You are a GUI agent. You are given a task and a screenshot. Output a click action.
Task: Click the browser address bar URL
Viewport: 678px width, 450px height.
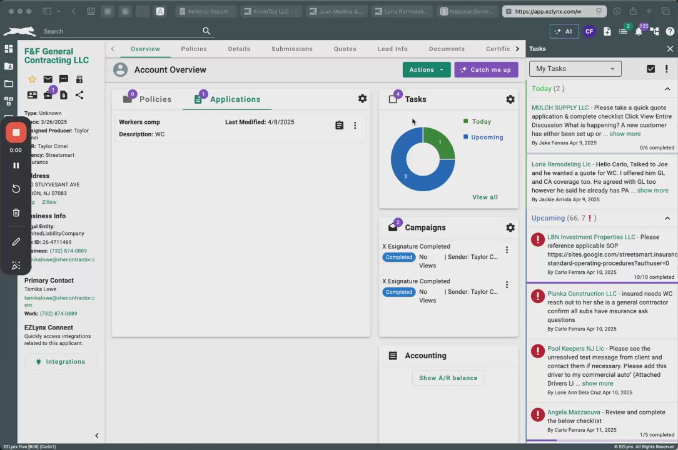coord(548,12)
